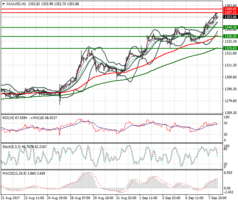This screenshot has height=202, width=238.
Task: Click the ->MA(18) 66.9227 label
Action: pos(43,118)
